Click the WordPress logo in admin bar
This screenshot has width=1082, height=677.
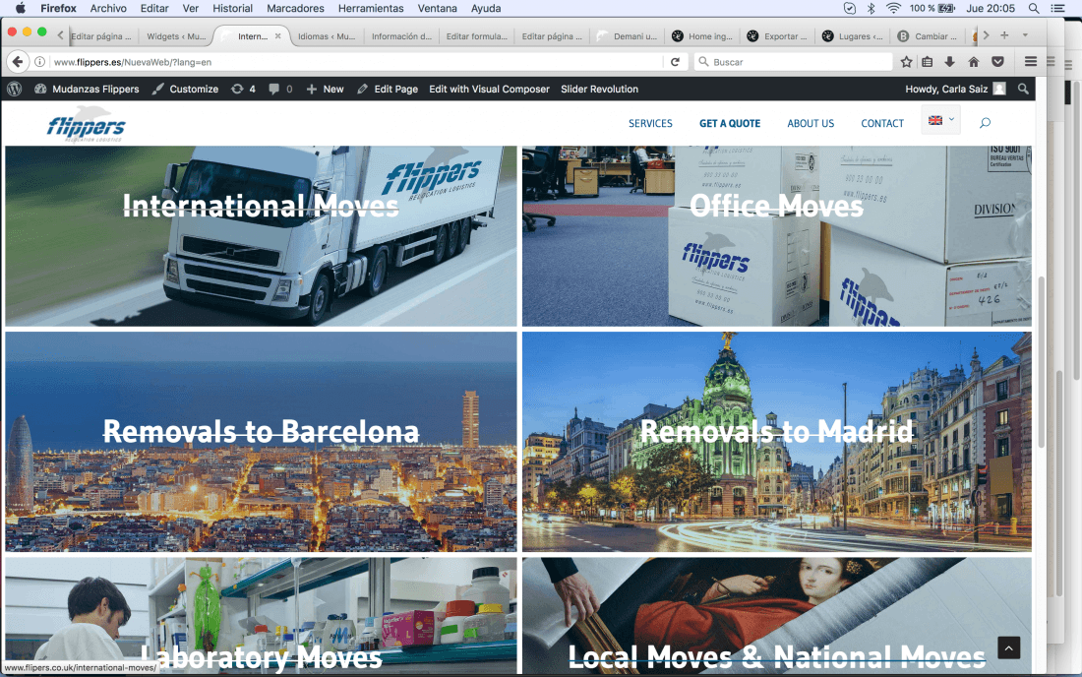click(15, 89)
